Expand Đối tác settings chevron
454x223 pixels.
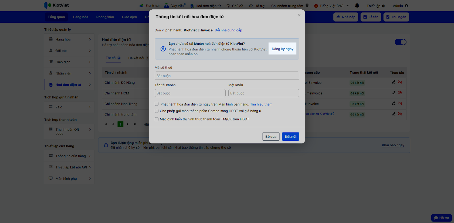[x=90, y=51]
